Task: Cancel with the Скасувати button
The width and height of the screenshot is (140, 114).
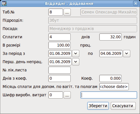Action: [123, 106]
